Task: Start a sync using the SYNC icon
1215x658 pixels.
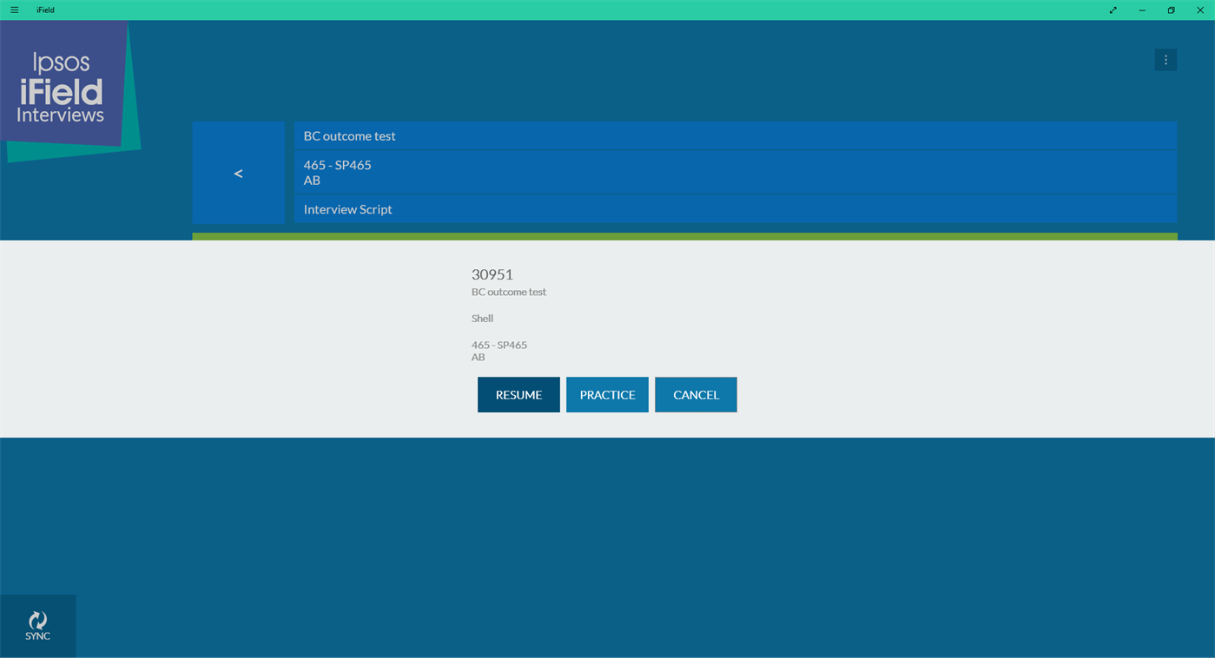Action: click(37, 625)
